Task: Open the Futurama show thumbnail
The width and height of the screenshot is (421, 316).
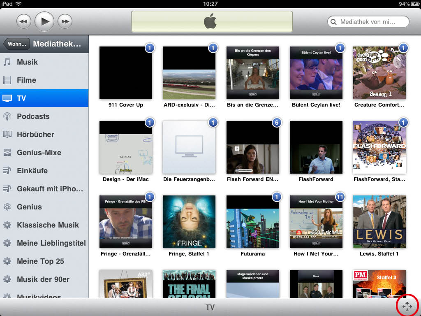Action: tap(253, 222)
